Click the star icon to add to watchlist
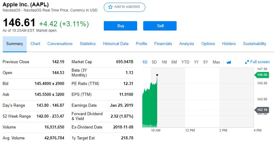Screen dimensions: 274x143 click(110, 7)
